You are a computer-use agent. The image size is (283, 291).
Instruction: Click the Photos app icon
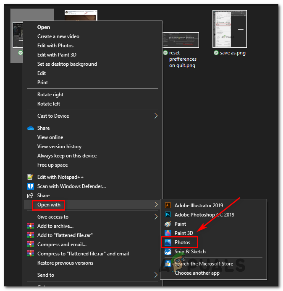(168, 242)
